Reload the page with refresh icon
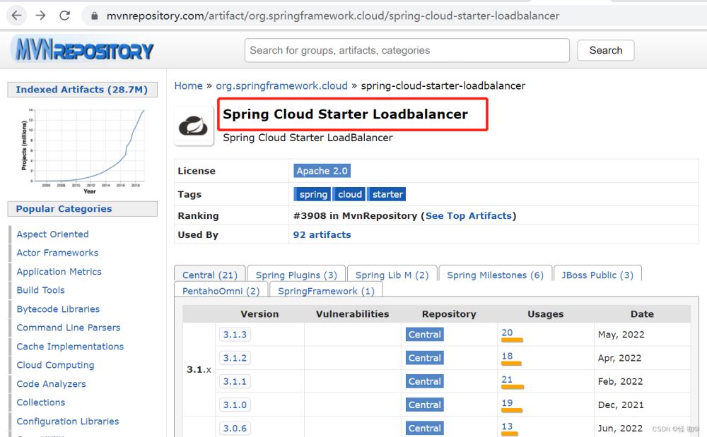707x437 pixels. (x=64, y=16)
